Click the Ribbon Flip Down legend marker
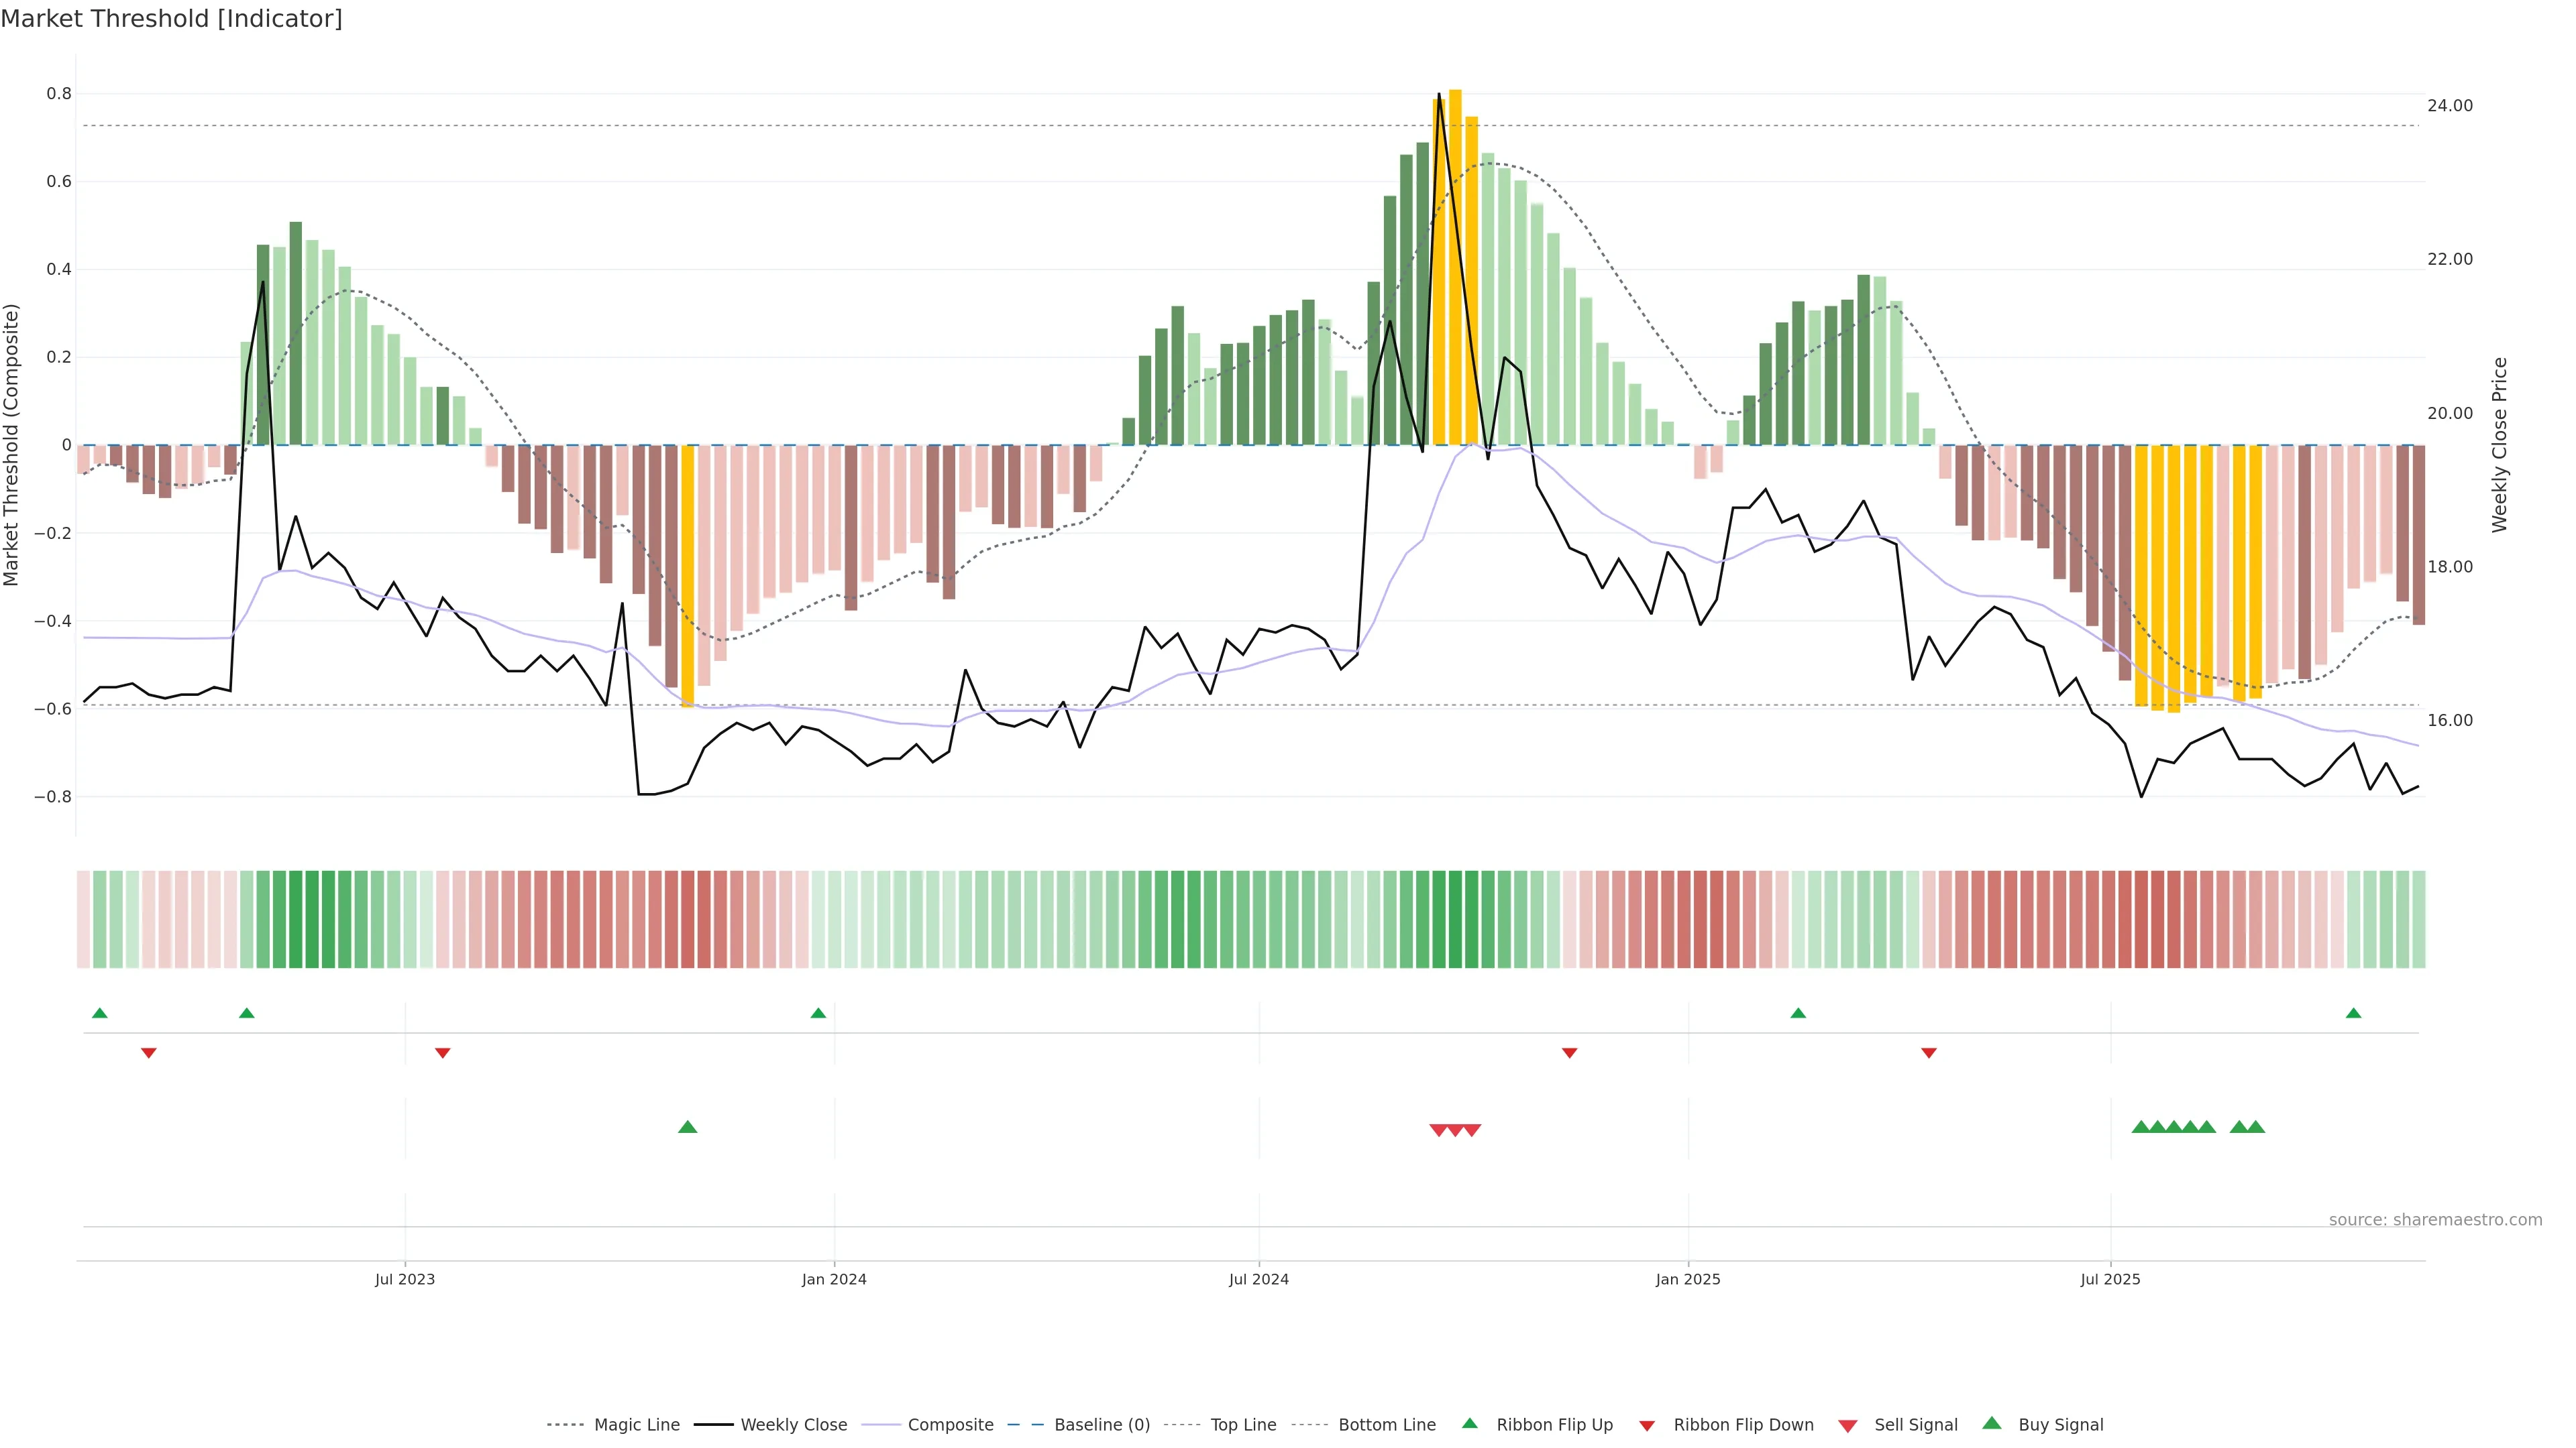 [x=1647, y=1426]
